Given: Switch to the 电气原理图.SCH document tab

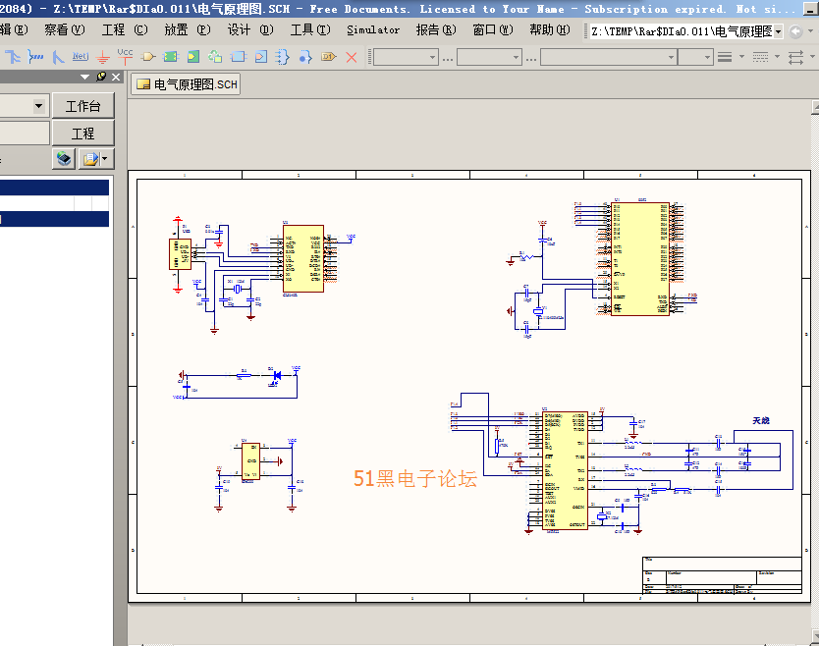Looking at the screenshot, I should click(186, 84).
